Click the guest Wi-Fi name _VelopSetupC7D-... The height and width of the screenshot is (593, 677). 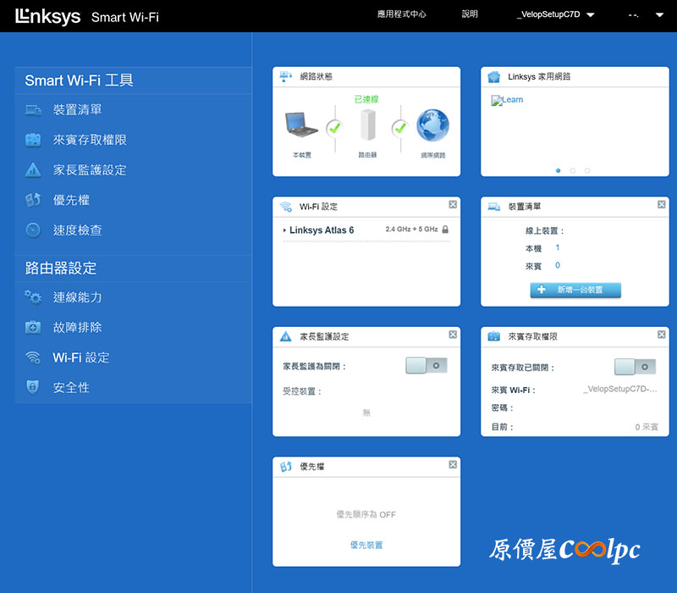(620, 389)
